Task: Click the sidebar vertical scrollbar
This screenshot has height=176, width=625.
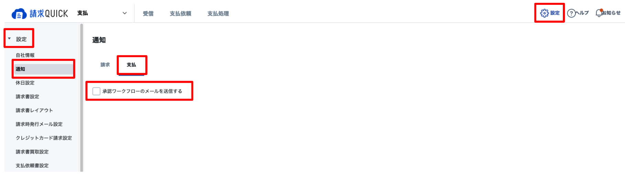Action: 81,98
